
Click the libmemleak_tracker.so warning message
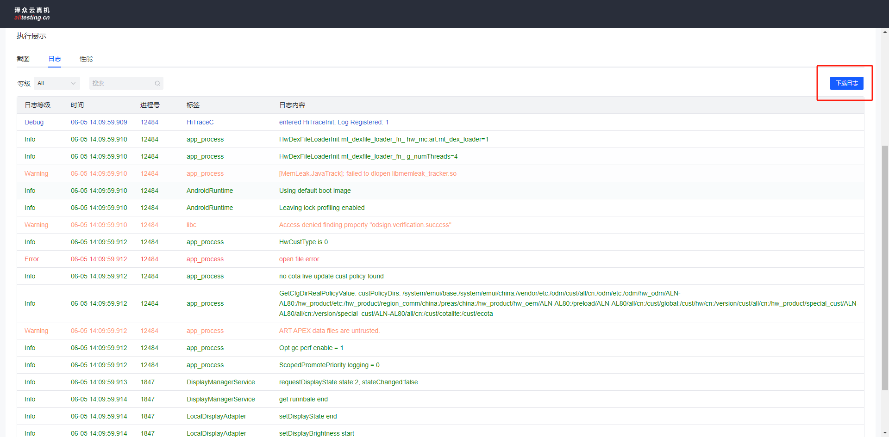click(x=368, y=173)
